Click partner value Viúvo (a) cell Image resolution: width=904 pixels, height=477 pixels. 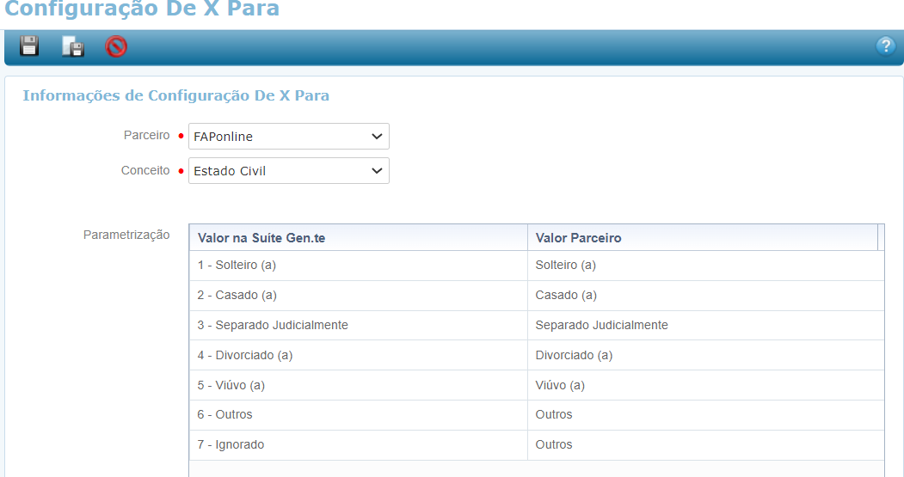point(705,385)
